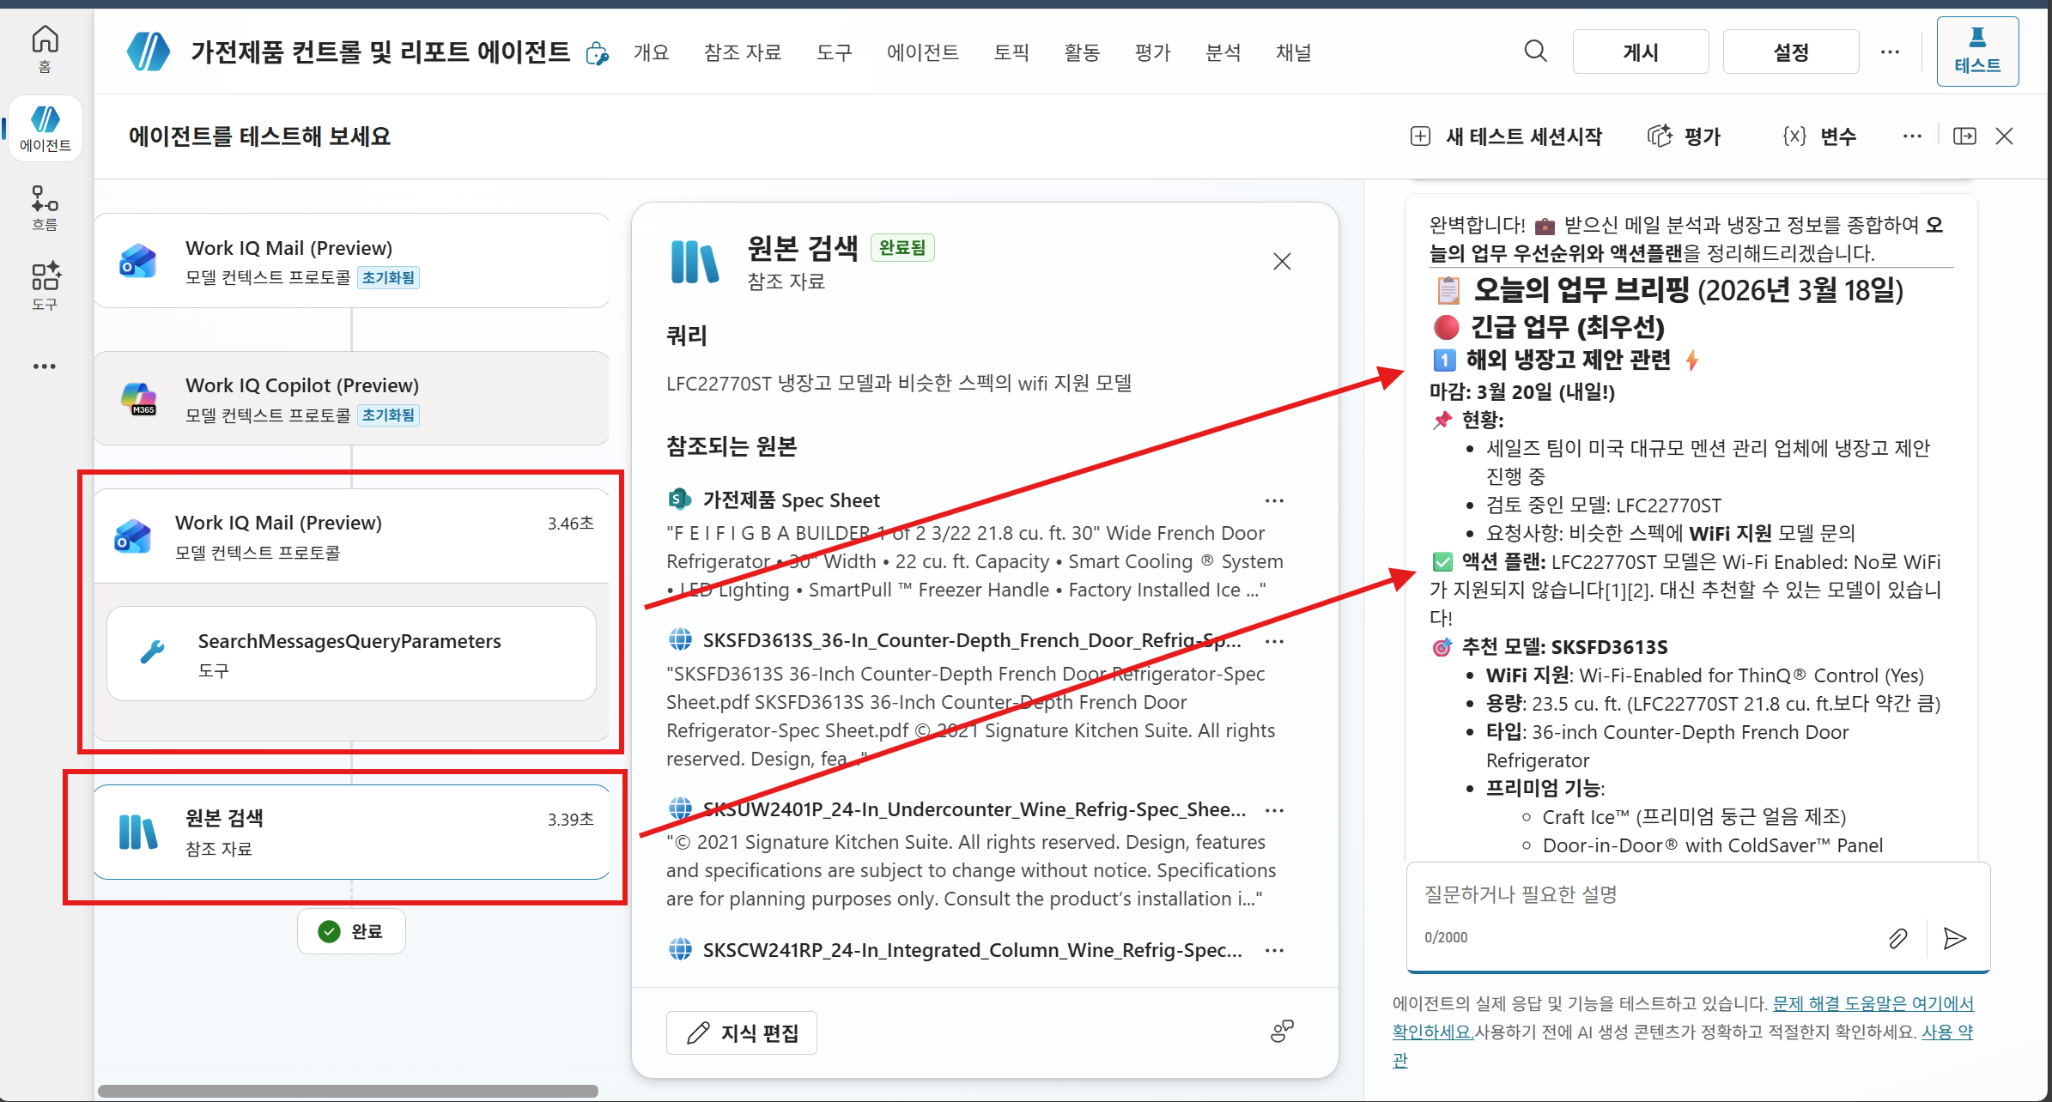Focus the 질문하거나 필요한 설명 input field
This screenshot has width=2052, height=1102.
point(1697,894)
